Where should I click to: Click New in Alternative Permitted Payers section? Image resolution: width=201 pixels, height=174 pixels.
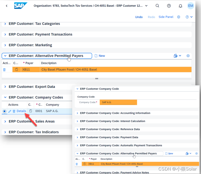[x=100, y=56]
